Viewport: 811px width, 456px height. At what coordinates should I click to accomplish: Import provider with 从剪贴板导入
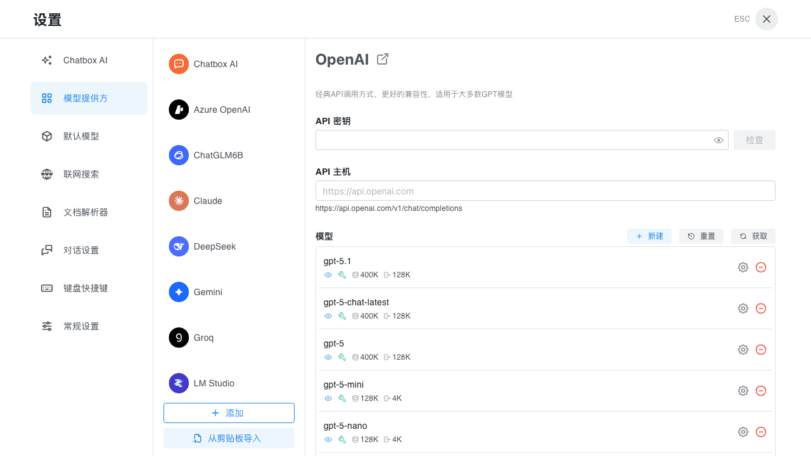(x=229, y=438)
